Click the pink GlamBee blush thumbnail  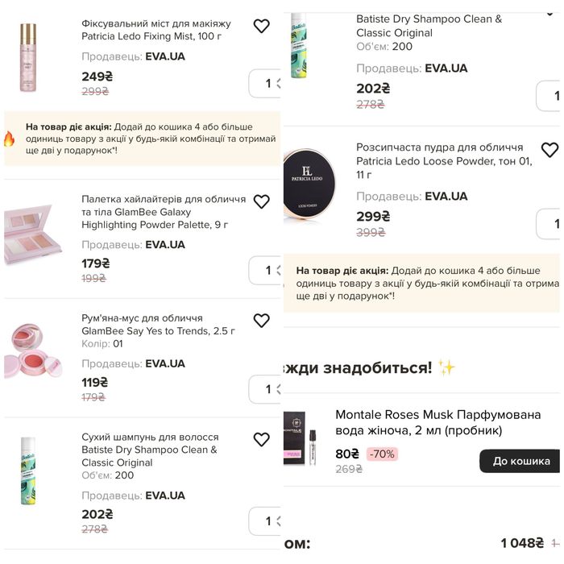[x=32, y=351]
